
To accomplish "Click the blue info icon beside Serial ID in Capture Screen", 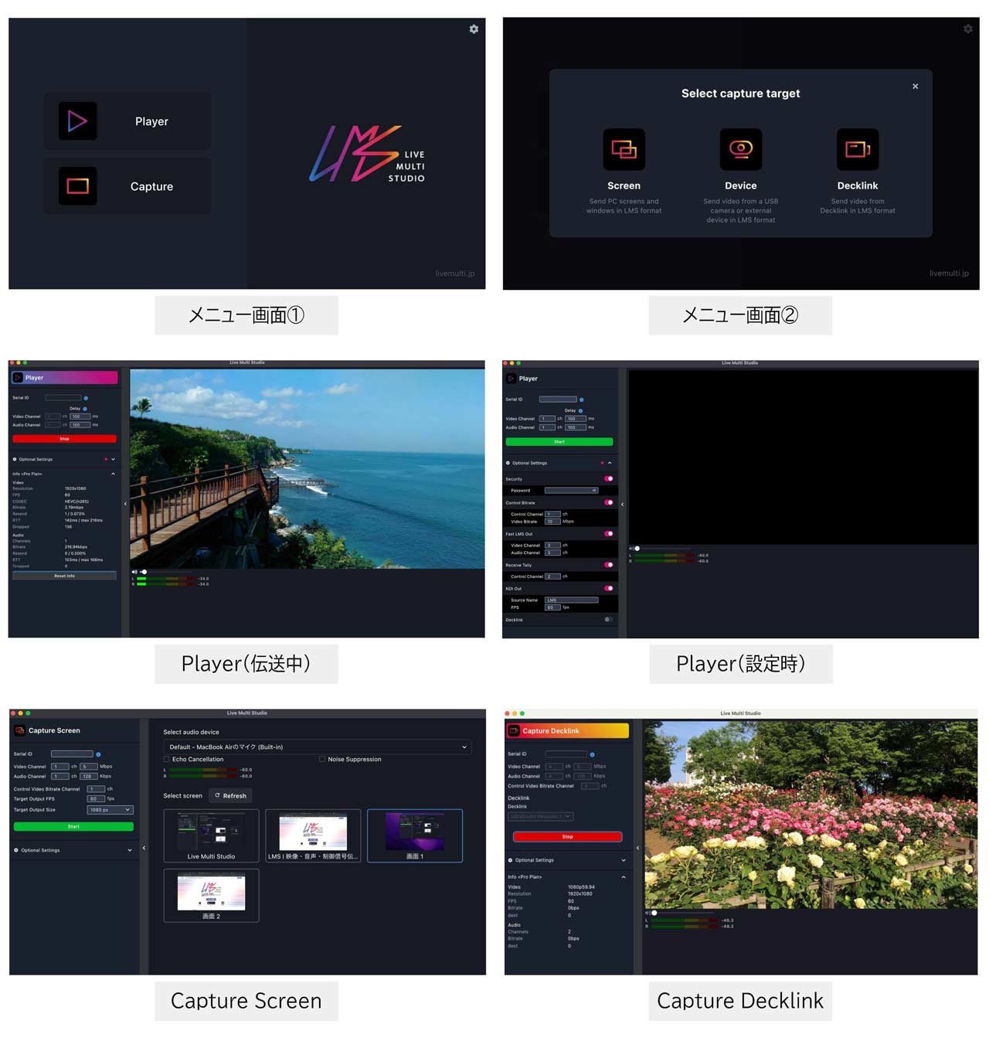I will [98, 754].
